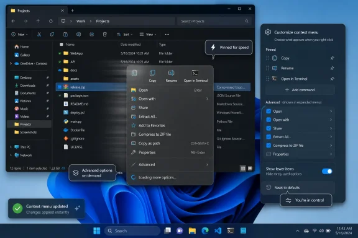Click search magnifier in Search Projects box
Screen dimensions: 358x238
pyautogui.click(x=247, y=21)
